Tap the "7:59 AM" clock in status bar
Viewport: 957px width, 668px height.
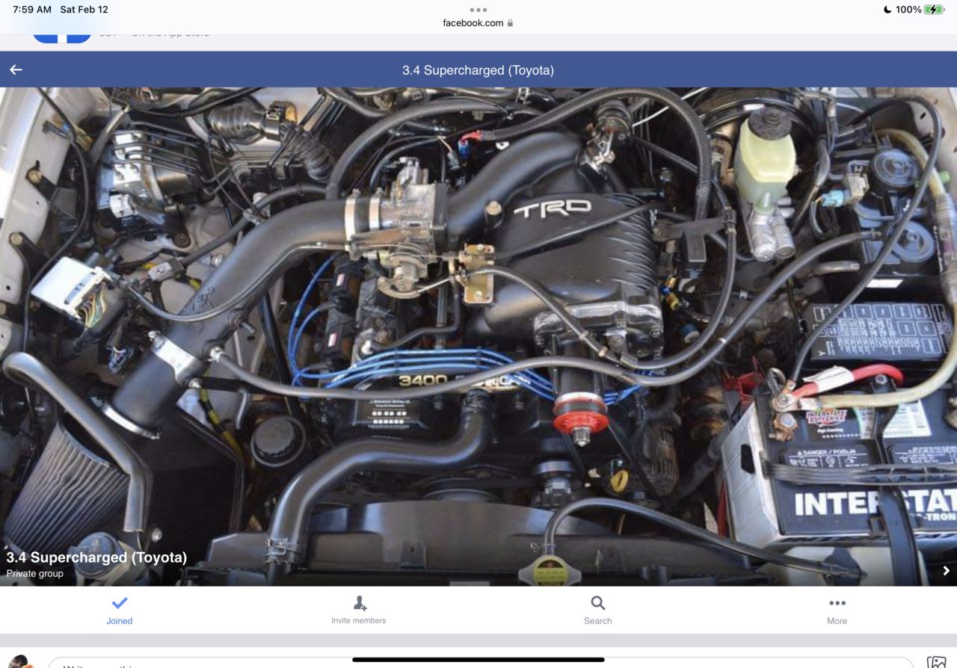(32, 10)
